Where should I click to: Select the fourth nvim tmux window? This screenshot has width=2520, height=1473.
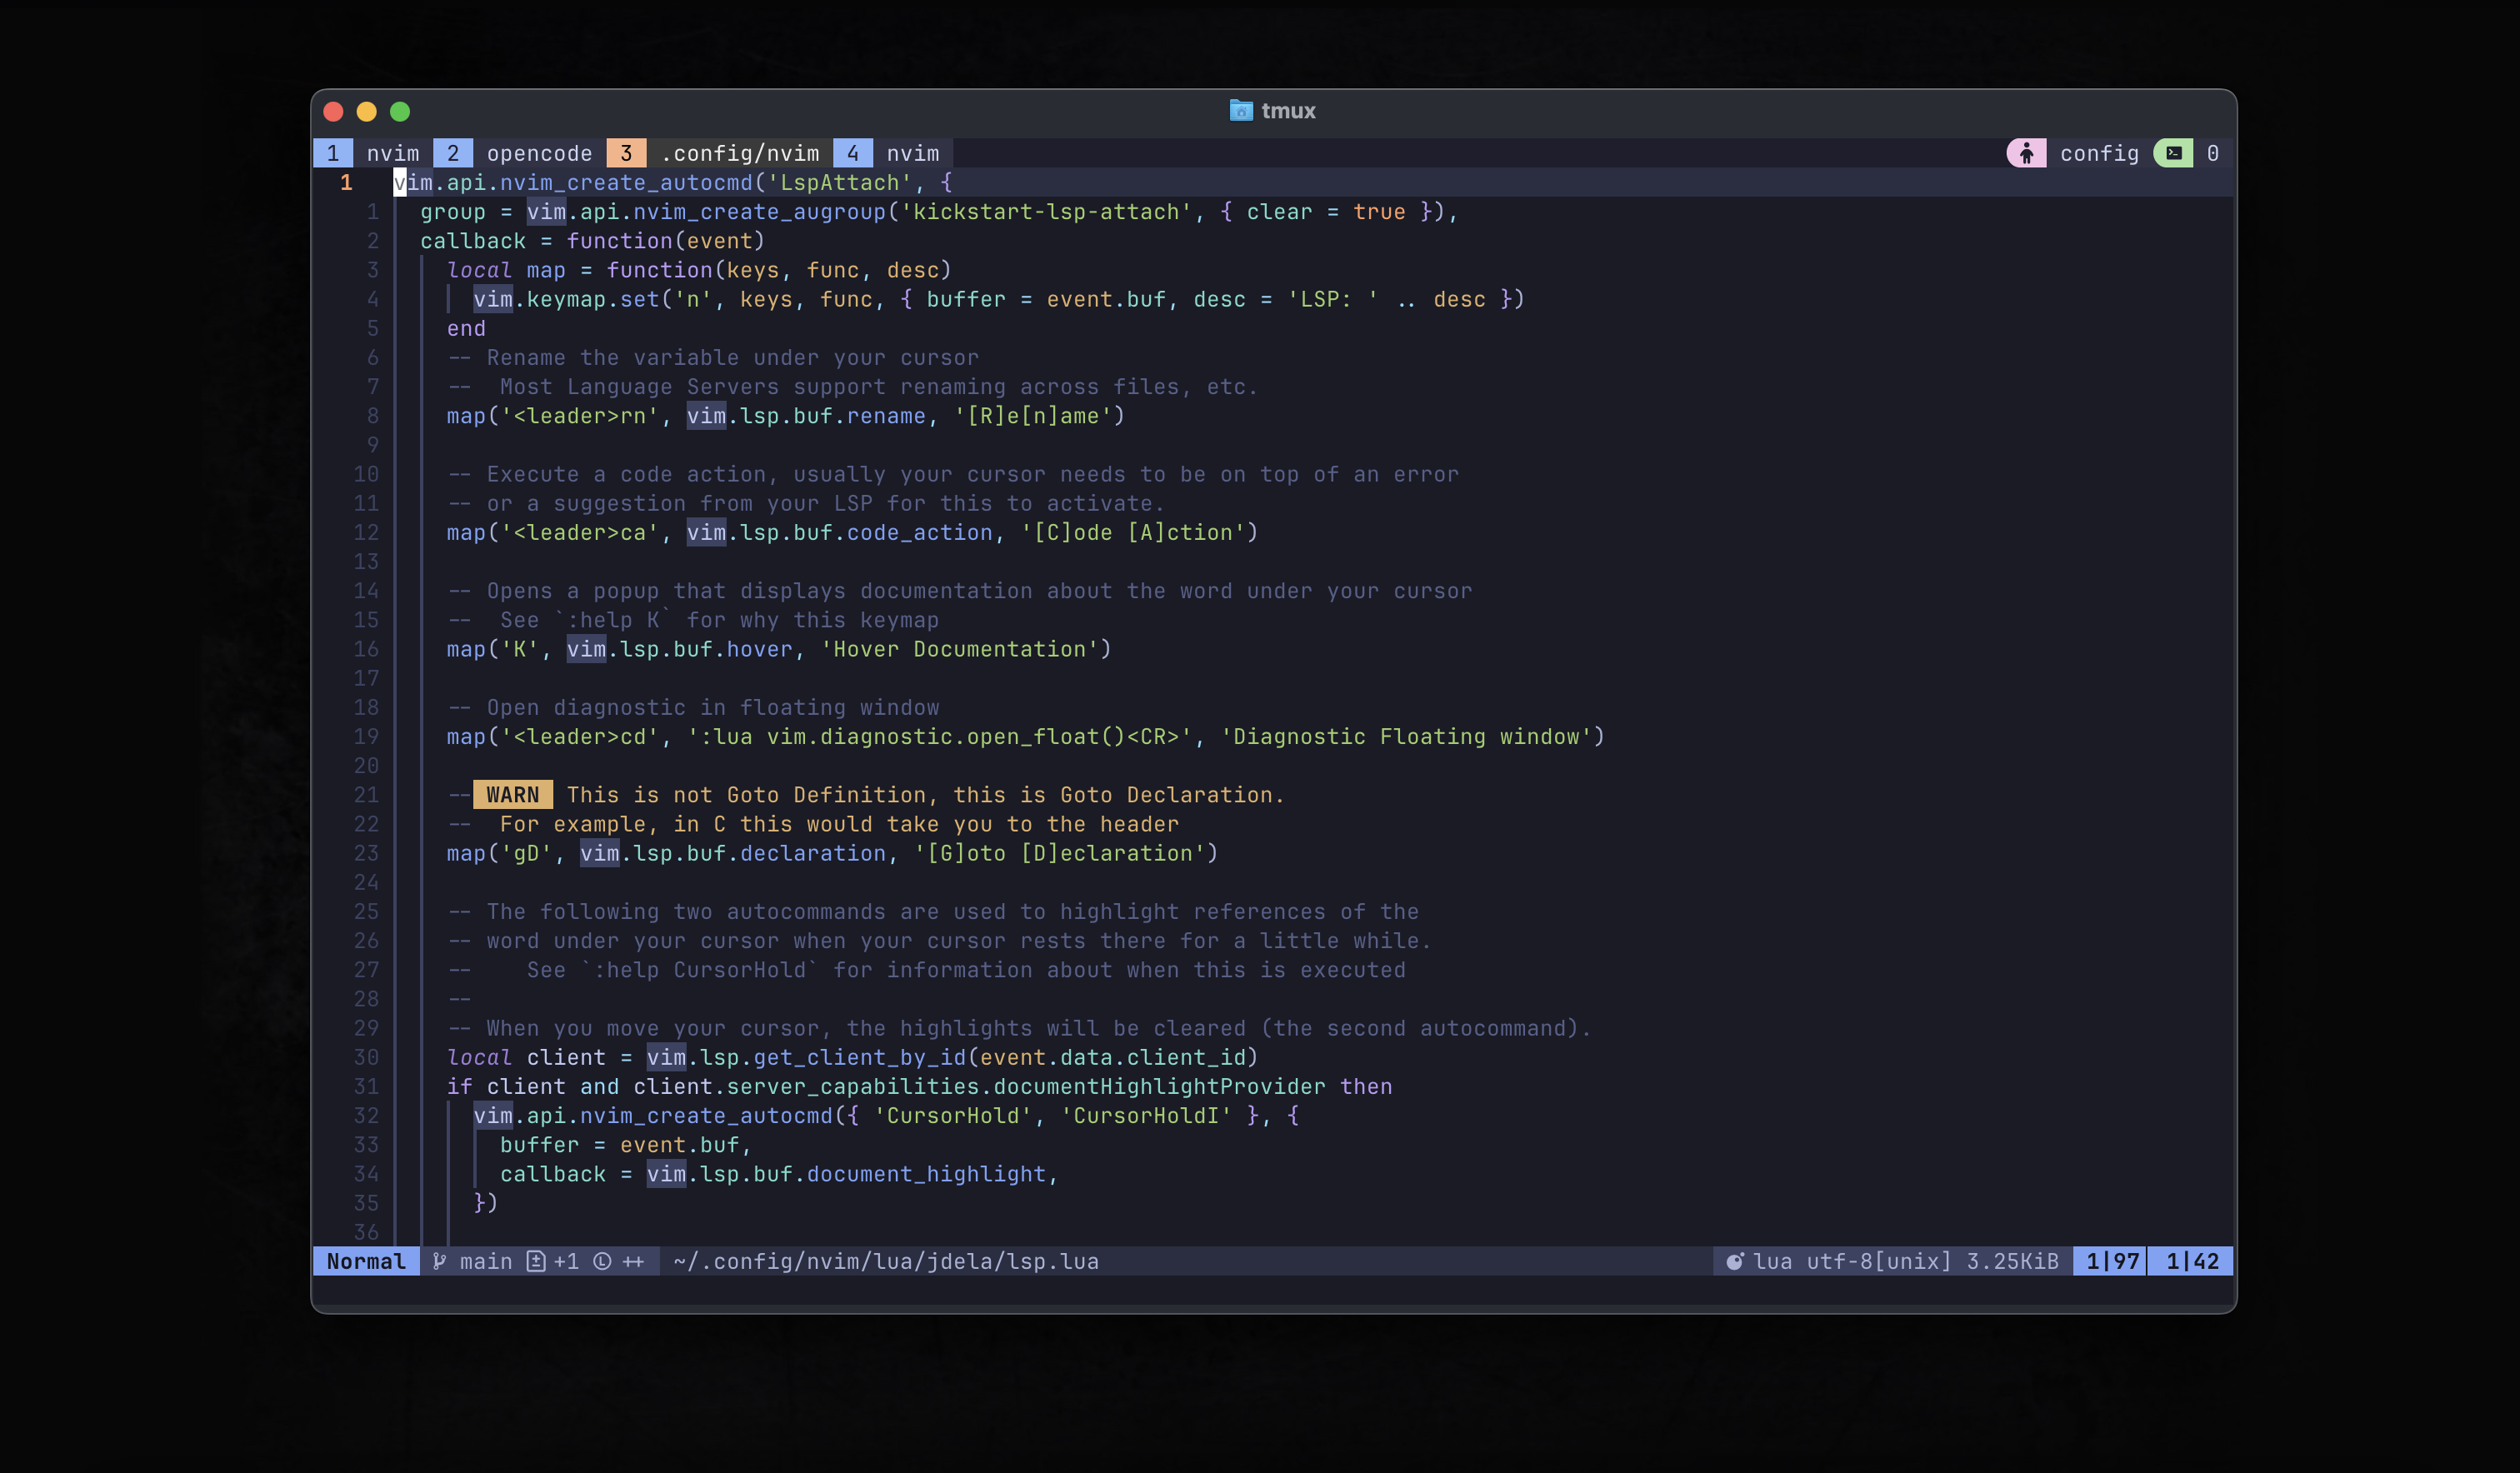pyautogui.click(x=911, y=153)
